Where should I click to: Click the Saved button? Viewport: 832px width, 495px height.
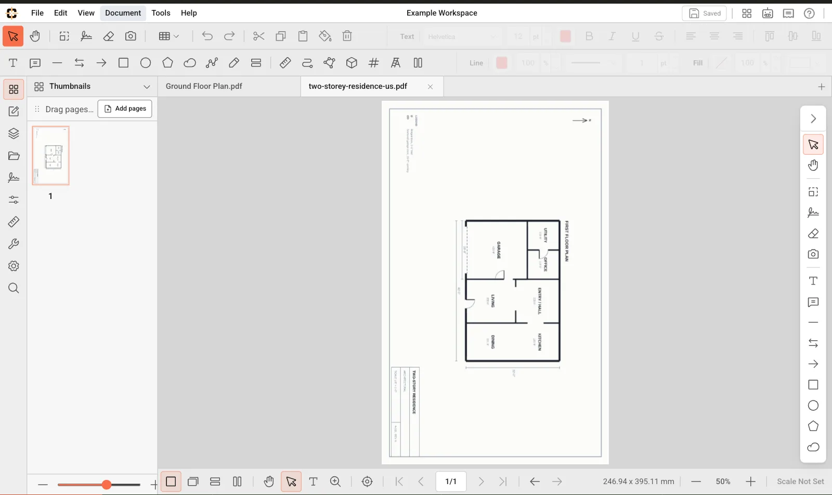(x=705, y=14)
